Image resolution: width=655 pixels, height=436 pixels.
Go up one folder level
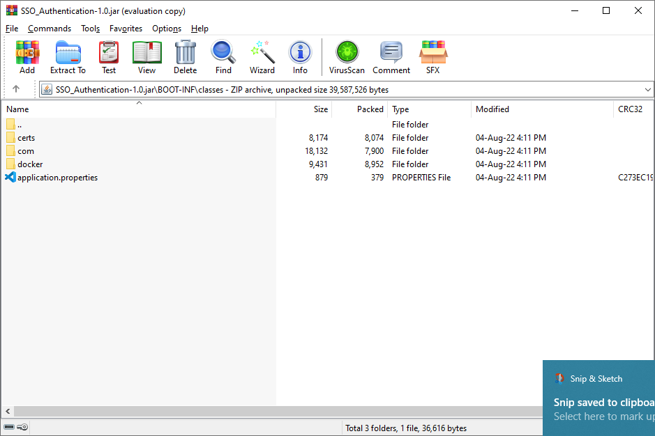tap(16, 89)
